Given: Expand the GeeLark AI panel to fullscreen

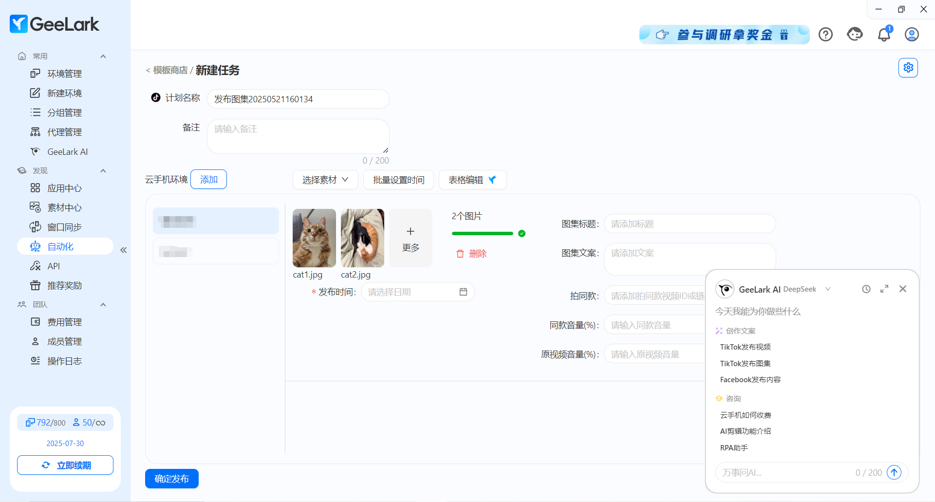Looking at the screenshot, I should (x=884, y=289).
